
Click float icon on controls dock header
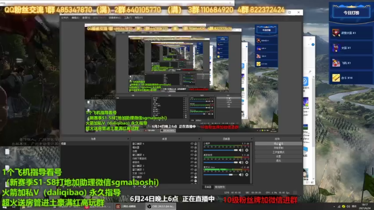[301, 139]
